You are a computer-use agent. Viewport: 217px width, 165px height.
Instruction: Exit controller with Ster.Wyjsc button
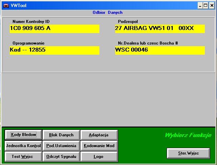click(x=188, y=153)
